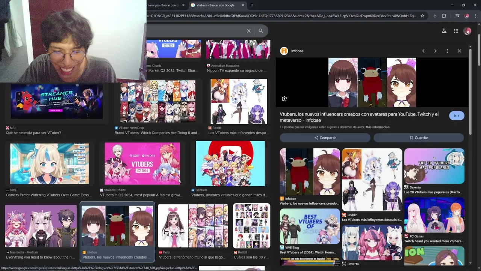
Task: Go to next image in preview panel
Action: 435,51
